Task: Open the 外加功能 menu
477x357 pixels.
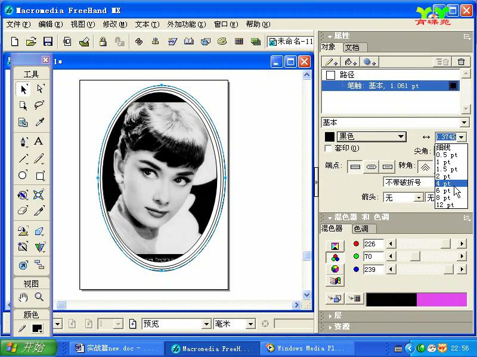Action: [187, 24]
